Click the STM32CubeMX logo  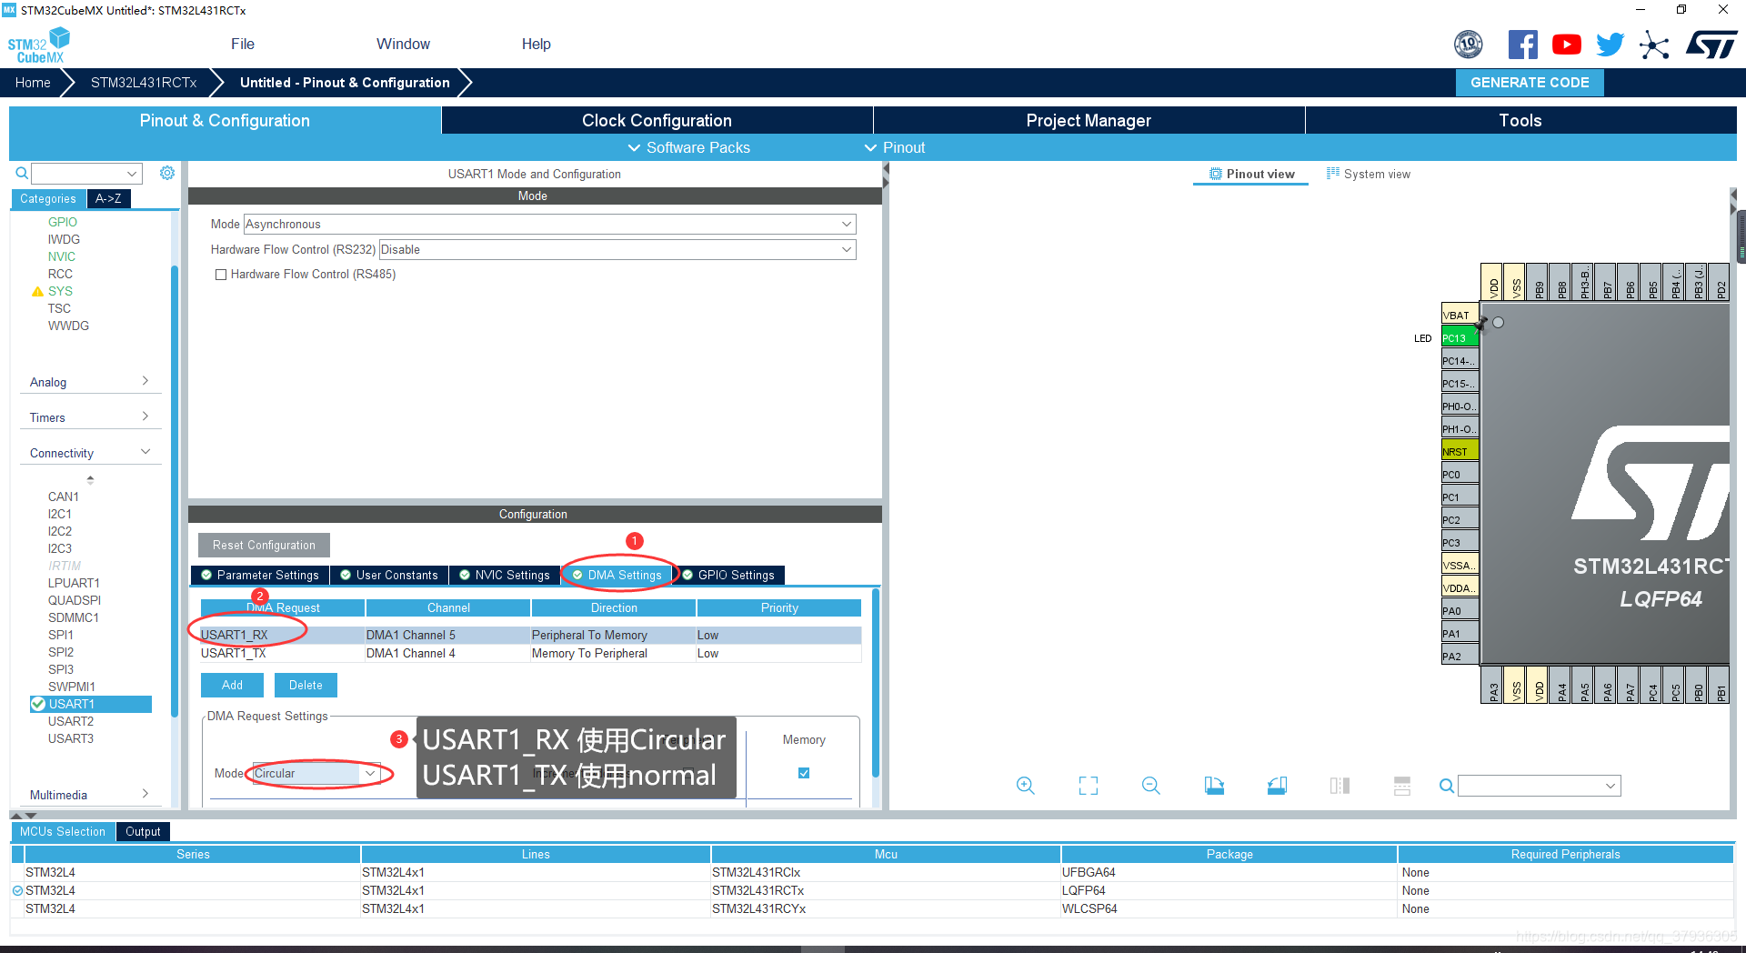pos(39,45)
